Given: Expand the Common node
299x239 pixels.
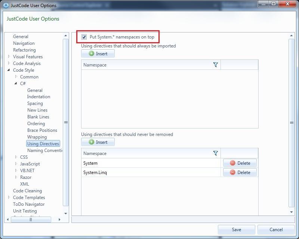Looking at the screenshot, I should [x=16, y=77].
